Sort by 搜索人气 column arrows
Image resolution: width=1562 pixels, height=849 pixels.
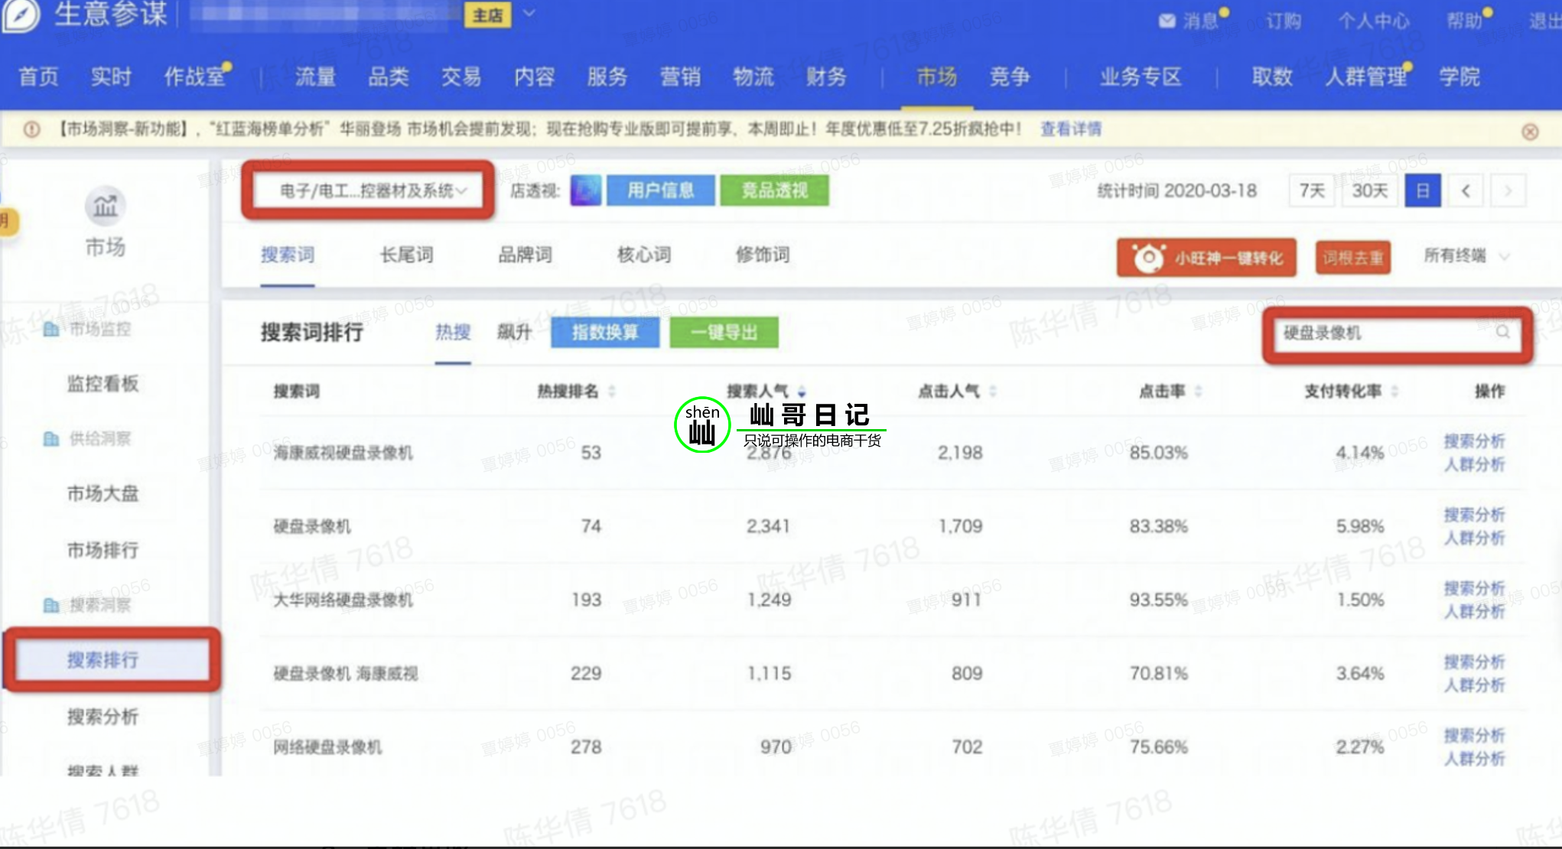801,392
